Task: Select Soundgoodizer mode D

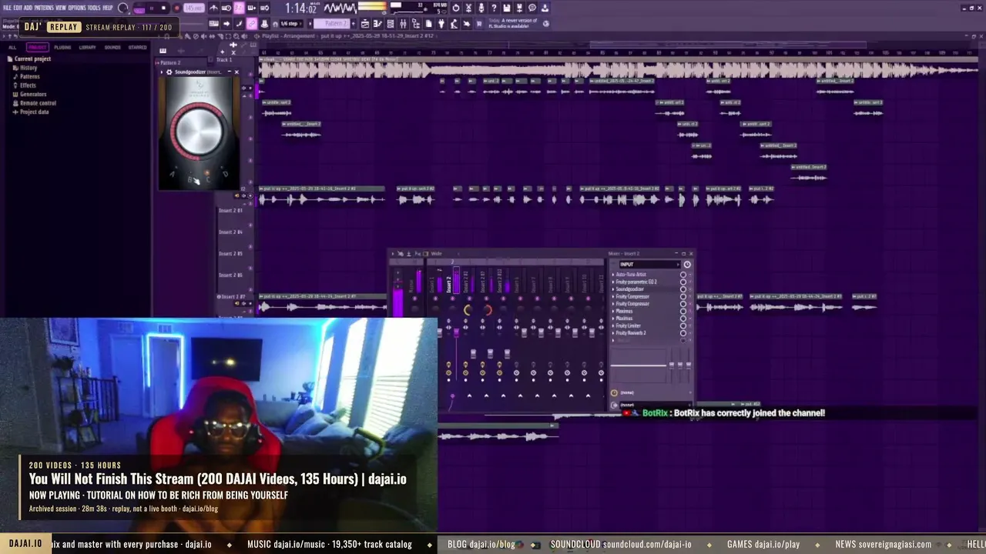Action: pyautogui.click(x=225, y=175)
